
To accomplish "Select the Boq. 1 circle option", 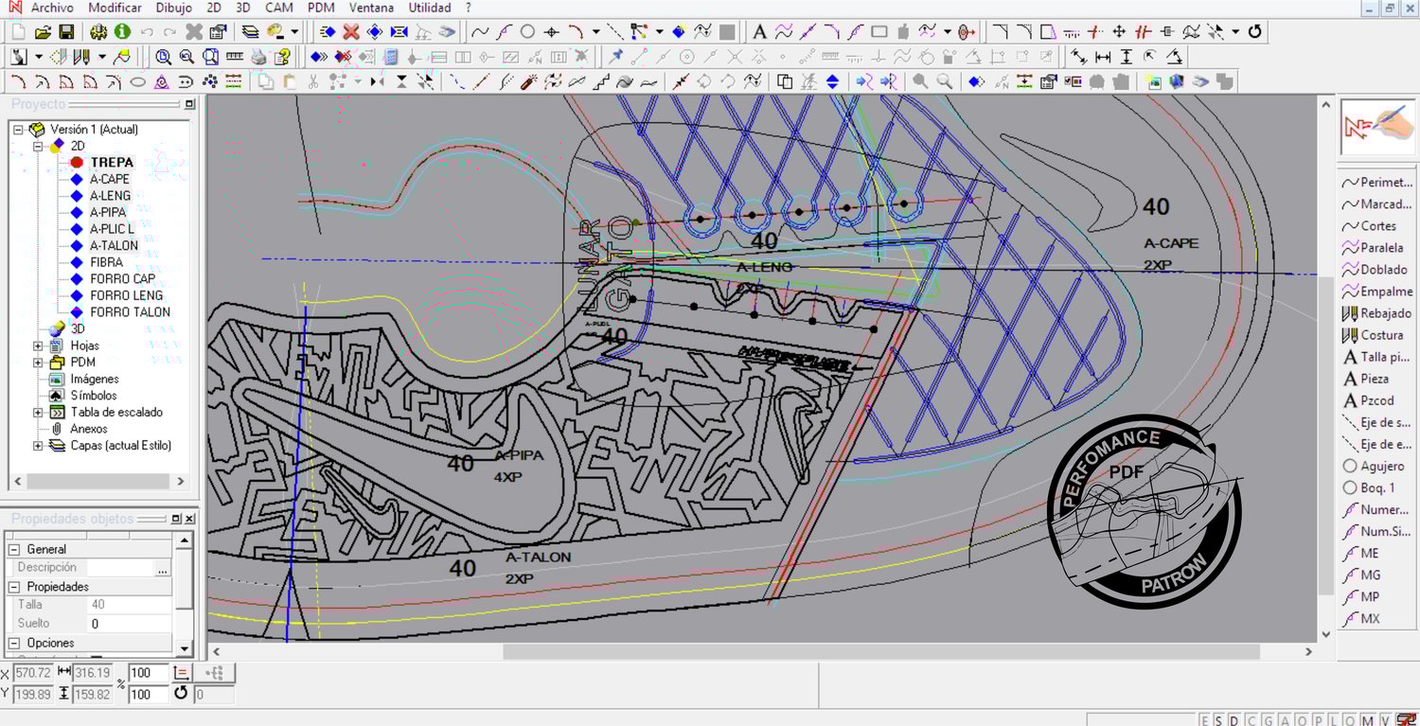I will point(1376,487).
